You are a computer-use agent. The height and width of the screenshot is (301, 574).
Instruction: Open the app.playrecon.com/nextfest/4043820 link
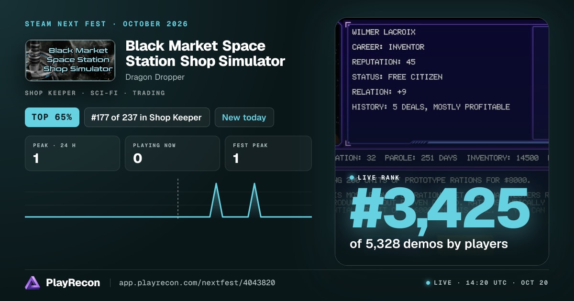tap(197, 283)
